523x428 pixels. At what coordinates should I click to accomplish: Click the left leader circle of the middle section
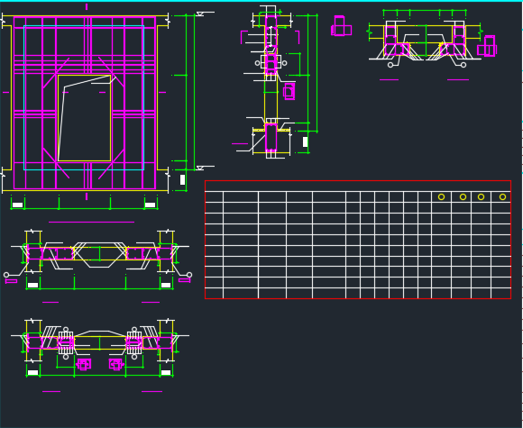pyautogui.click(x=6, y=275)
